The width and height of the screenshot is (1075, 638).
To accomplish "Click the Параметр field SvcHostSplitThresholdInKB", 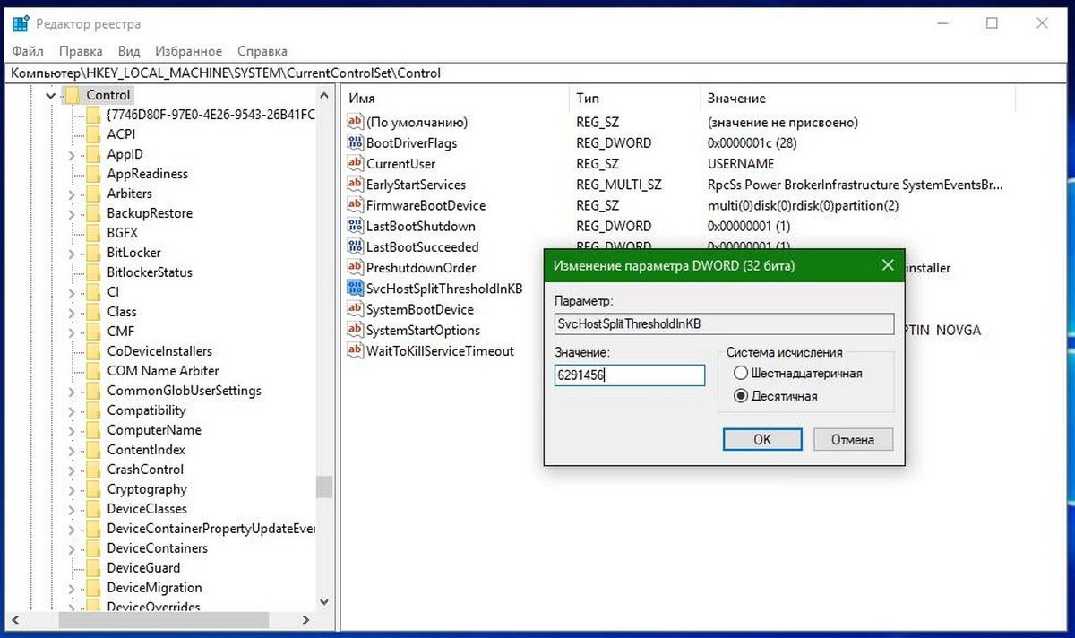I will [724, 323].
